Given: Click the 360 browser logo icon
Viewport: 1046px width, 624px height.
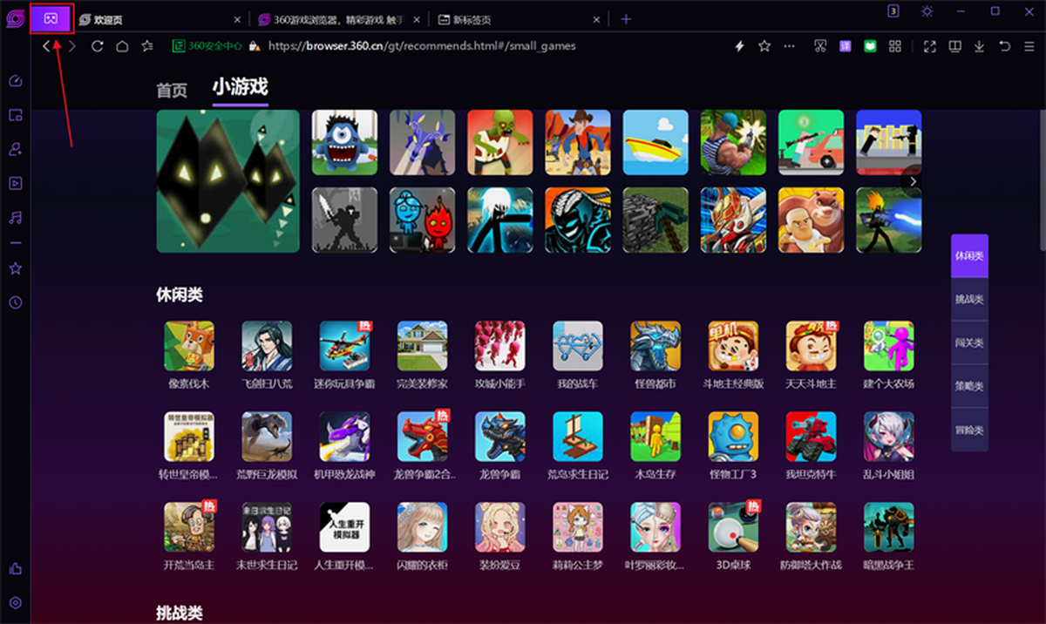Looking at the screenshot, I should (x=15, y=19).
